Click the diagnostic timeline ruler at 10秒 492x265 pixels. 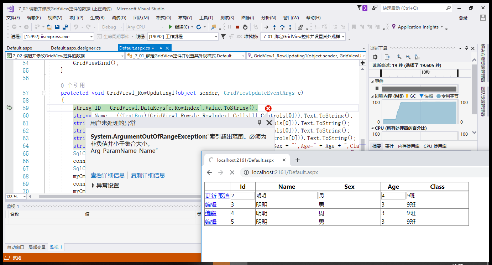tap(425, 72)
